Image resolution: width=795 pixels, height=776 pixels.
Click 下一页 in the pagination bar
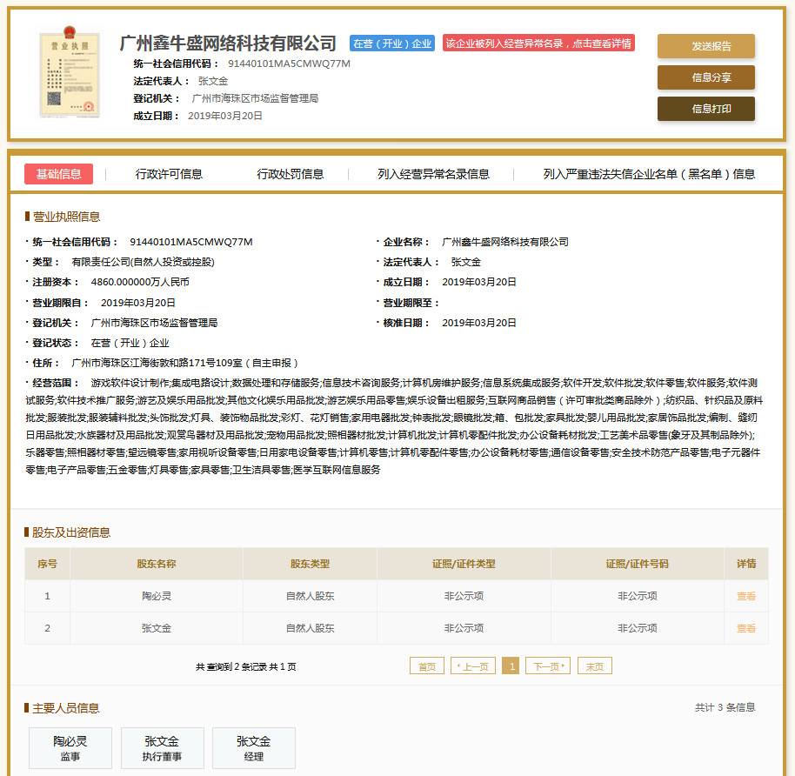[550, 665]
